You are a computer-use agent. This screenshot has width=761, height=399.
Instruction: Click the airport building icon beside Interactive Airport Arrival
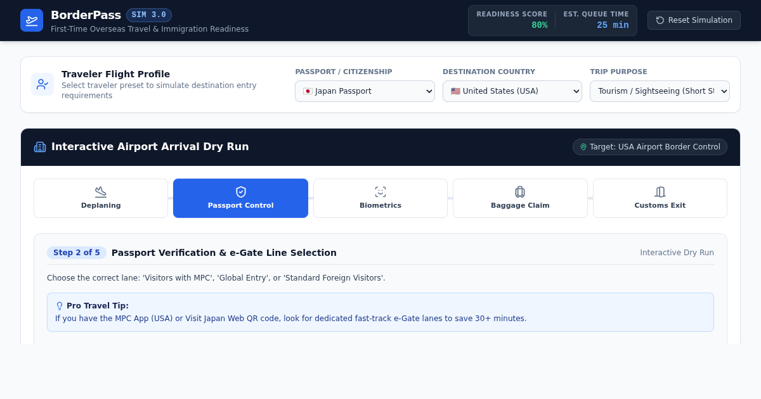point(40,147)
